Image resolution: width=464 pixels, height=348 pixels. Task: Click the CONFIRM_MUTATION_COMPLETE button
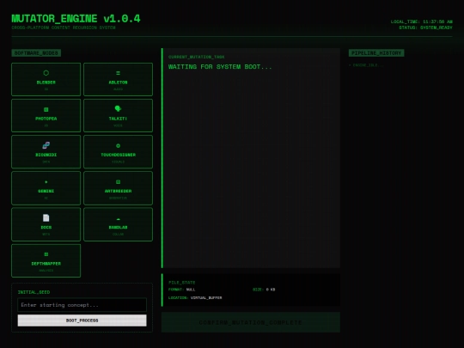point(251,322)
